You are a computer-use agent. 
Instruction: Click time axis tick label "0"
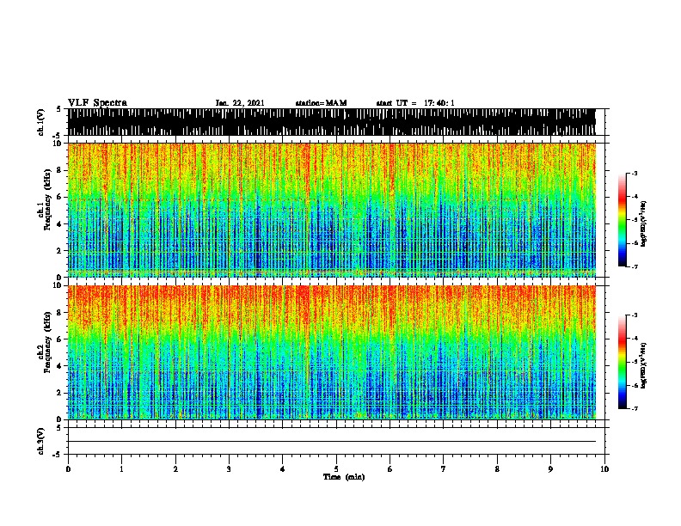click(x=68, y=469)
